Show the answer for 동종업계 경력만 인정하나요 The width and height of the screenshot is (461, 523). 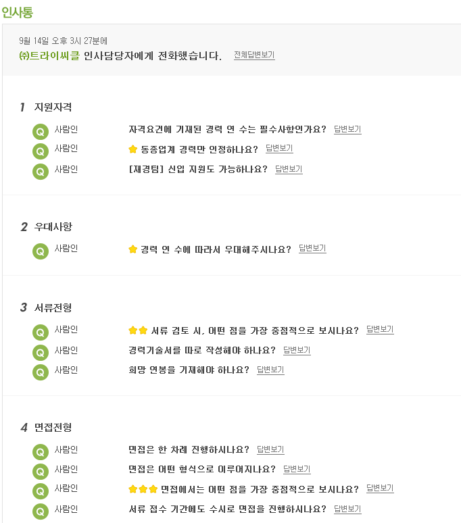(279, 148)
